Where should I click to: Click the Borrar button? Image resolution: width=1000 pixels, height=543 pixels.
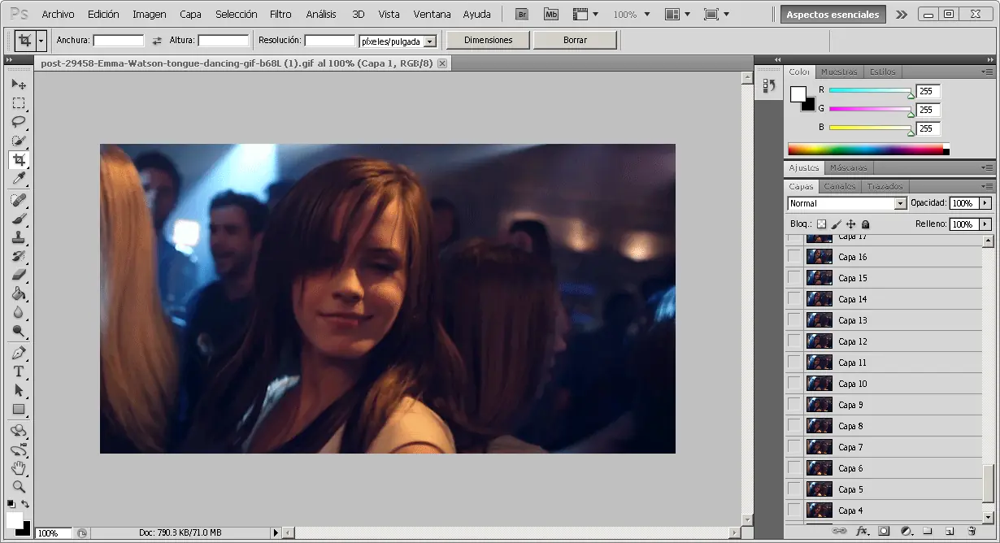pos(575,41)
